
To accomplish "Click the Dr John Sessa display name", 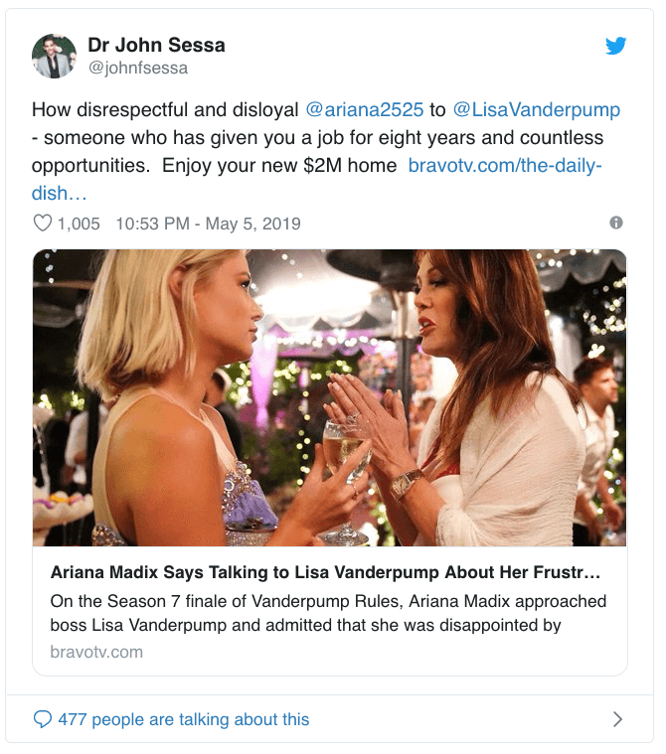I will click(x=156, y=45).
